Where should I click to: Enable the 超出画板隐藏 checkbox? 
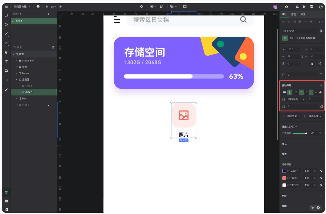tap(298, 38)
